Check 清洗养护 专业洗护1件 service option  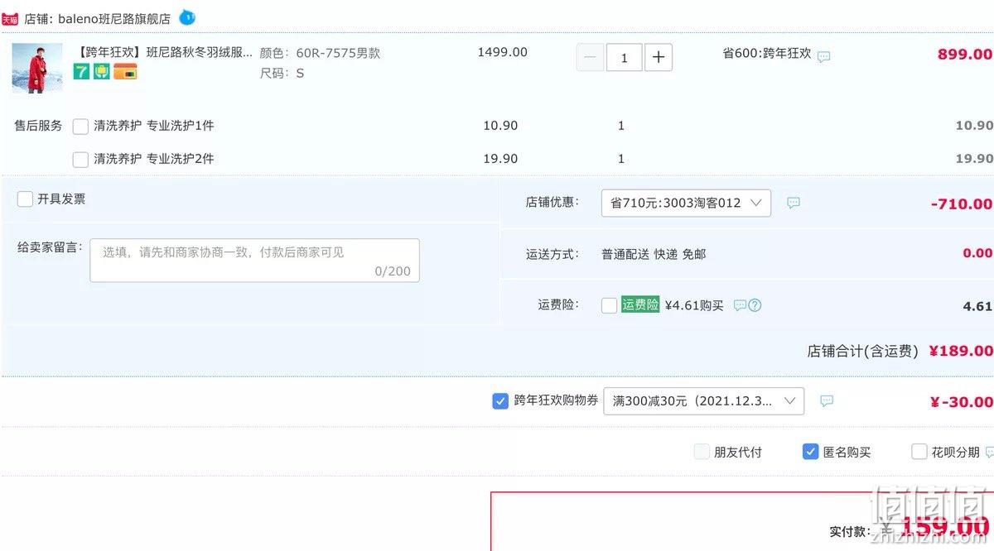pyautogui.click(x=80, y=127)
